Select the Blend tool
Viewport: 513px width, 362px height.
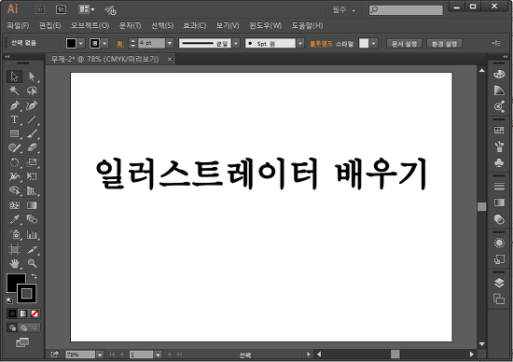(32, 219)
